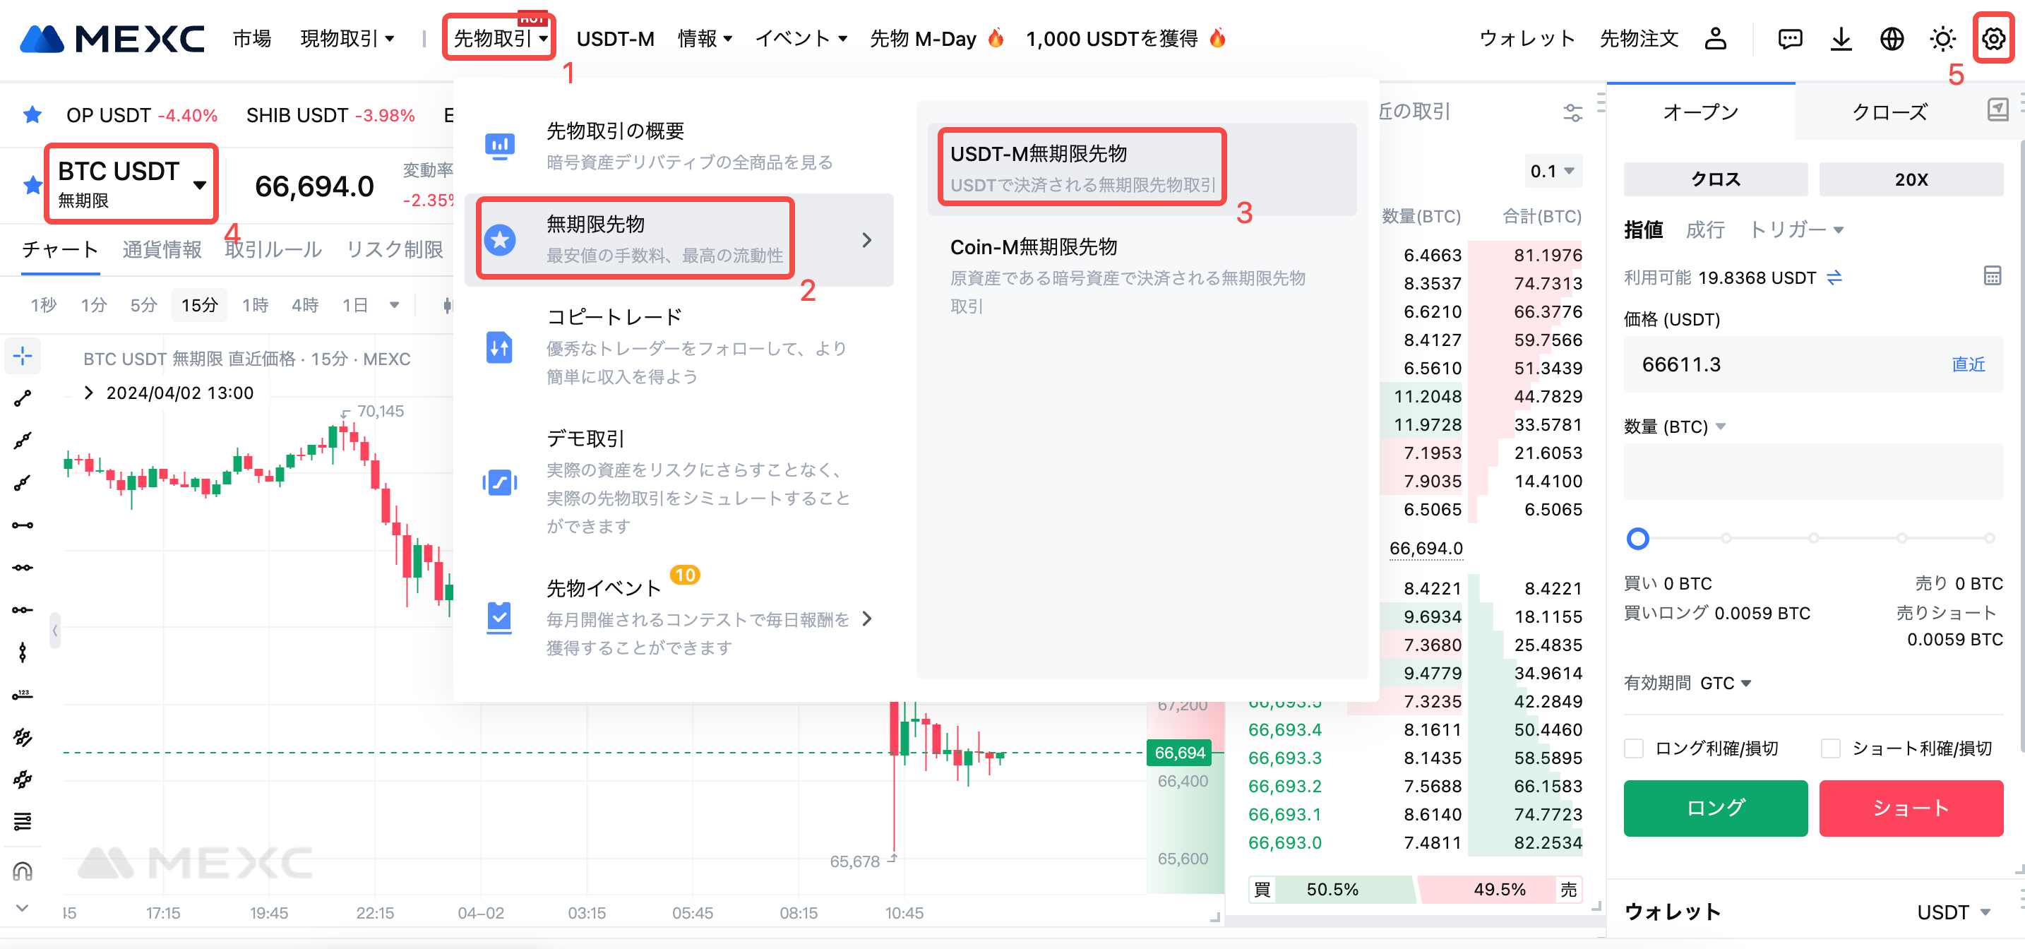Viewport: 2025px width, 949px height.
Task: Select the 1時 chart timeframe
Action: click(x=255, y=305)
